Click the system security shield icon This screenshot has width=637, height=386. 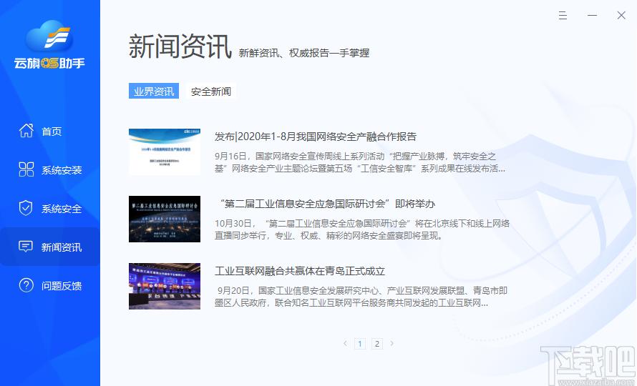[x=26, y=208]
